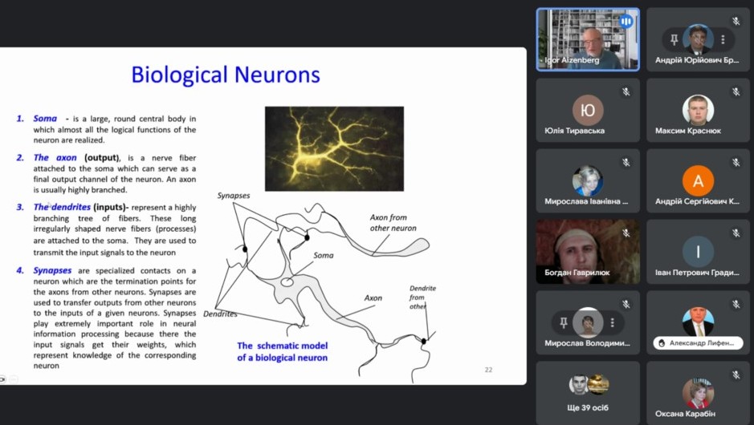Click muted mic icon on Юлія Тиравська tile

tap(626, 92)
